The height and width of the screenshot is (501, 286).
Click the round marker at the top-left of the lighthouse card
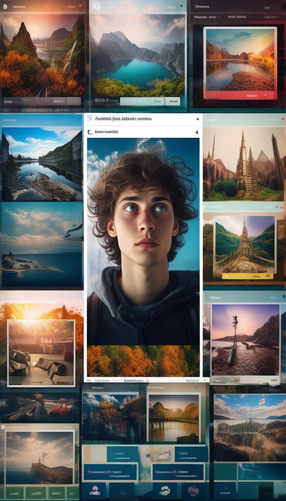click(x=3, y=427)
